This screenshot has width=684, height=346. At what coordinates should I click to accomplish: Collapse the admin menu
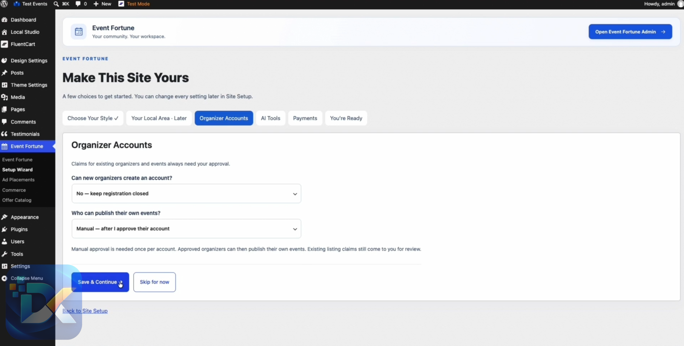coord(22,278)
